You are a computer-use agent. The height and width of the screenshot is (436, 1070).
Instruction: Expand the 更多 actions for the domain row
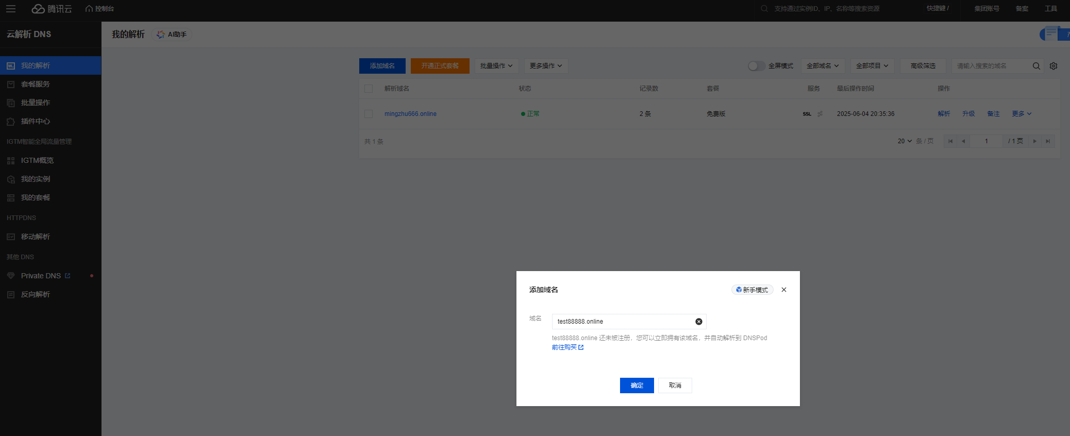[x=1021, y=114]
